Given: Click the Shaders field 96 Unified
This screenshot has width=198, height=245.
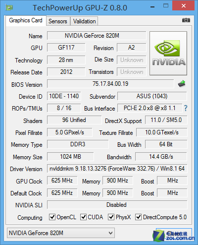Looking at the screenshot, I should point(74,120).
